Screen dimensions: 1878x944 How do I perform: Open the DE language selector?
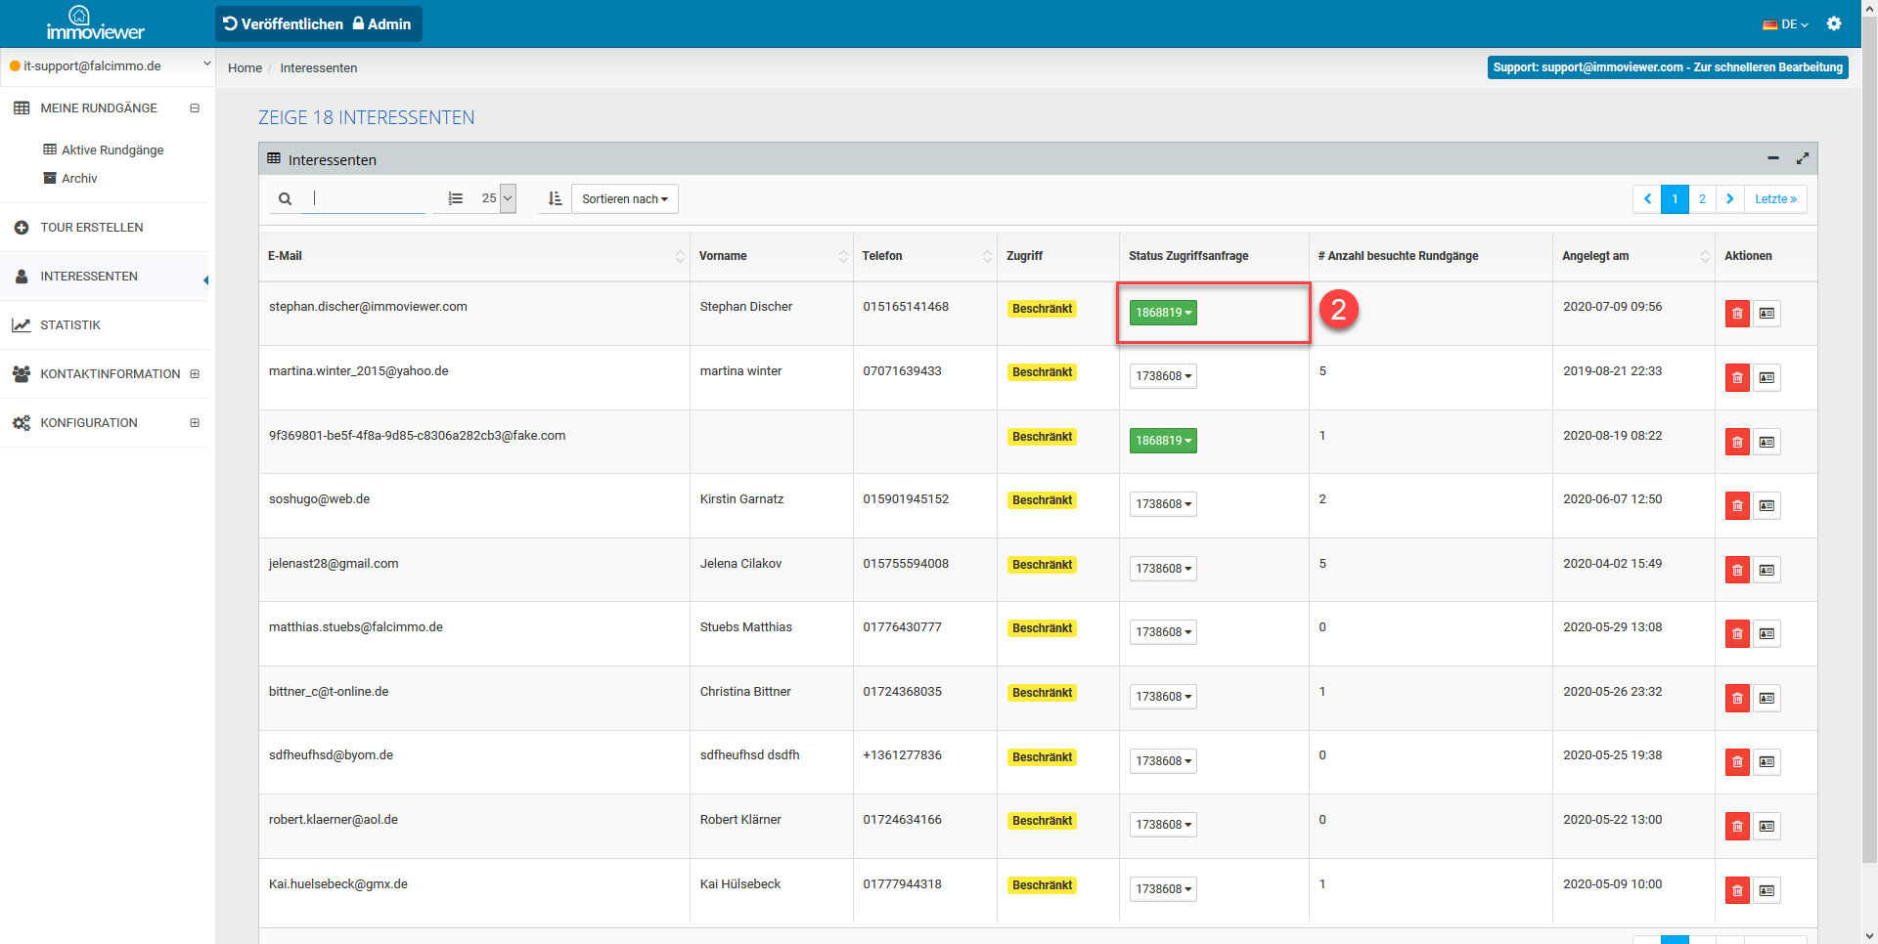coord(1785,24)
